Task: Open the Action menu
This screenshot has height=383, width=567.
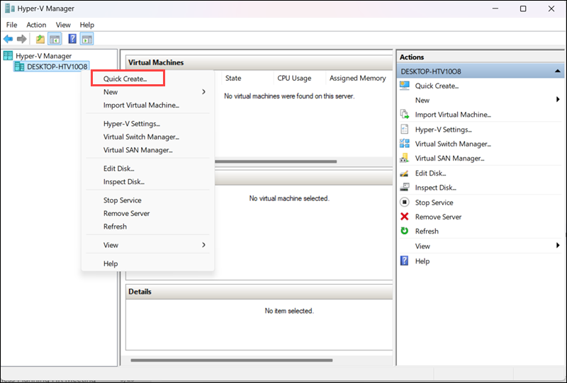Action: [36, 25]
